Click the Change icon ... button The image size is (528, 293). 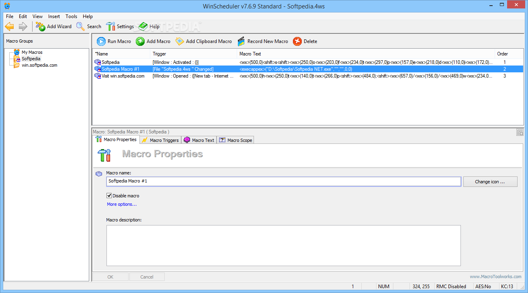[x=490, y=182]
